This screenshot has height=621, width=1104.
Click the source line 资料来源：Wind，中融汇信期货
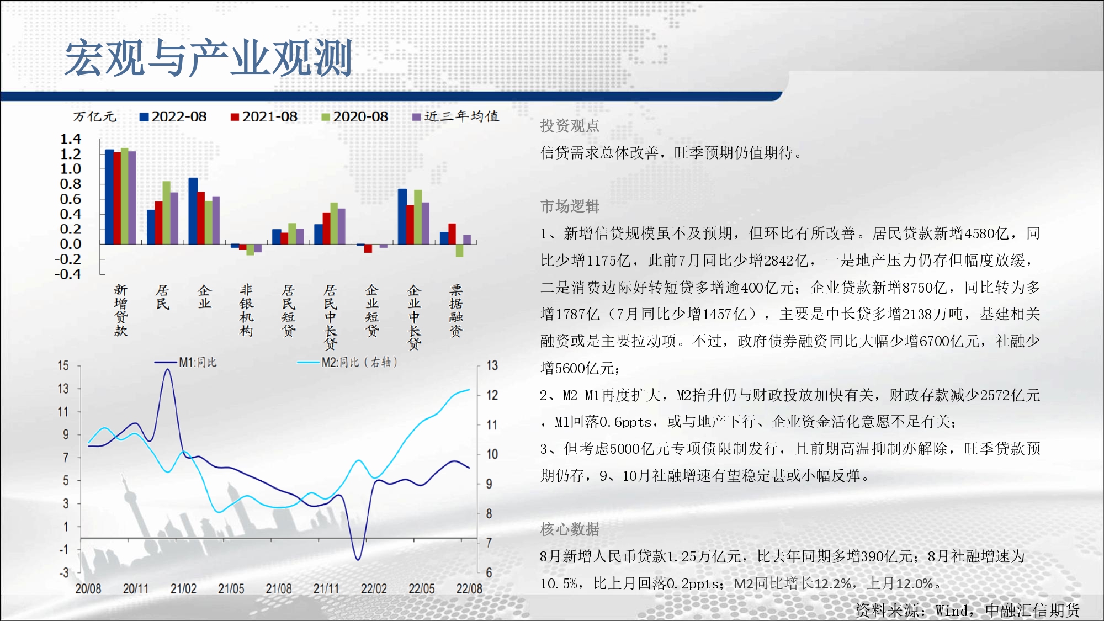[x=968, y=610]
